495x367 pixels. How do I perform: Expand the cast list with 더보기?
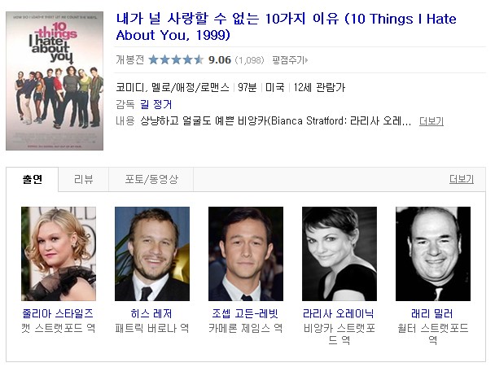462,179
